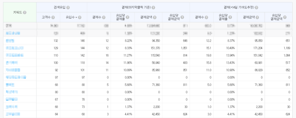Show help for 결제수 under 마지막클릭 기준
Image resolution: width=296 pixels, height=118 pixels.
[104, 17]
